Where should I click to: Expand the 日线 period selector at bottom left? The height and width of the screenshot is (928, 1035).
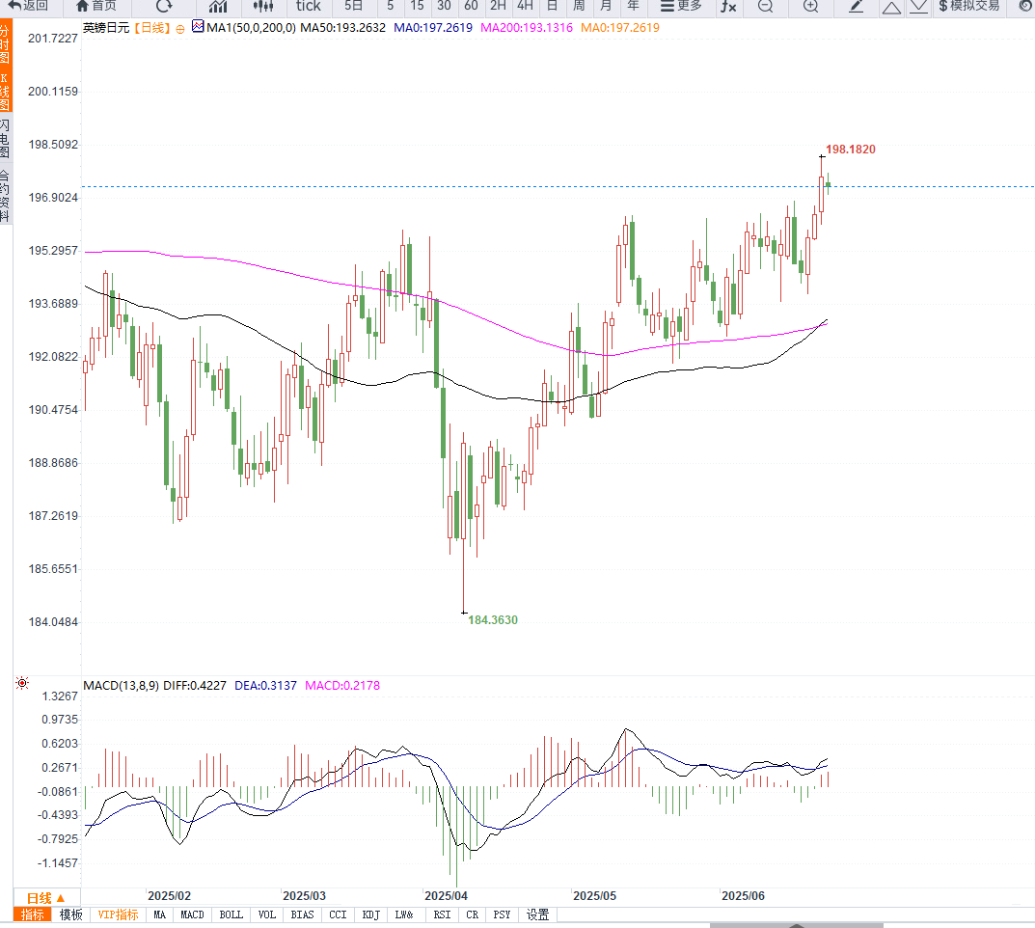(45, 897)
